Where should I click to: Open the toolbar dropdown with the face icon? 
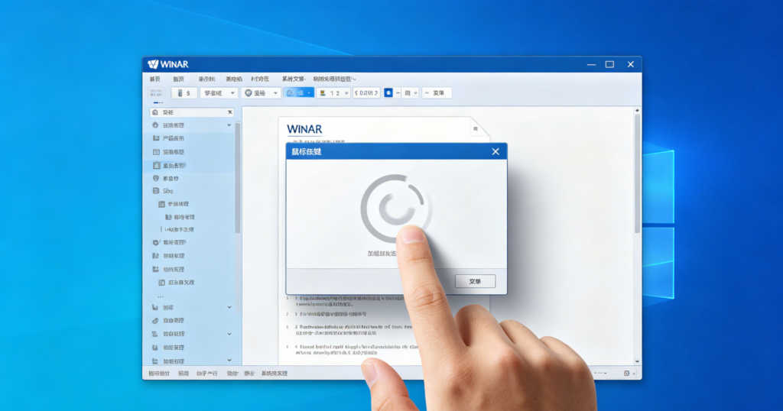point(261,92)
